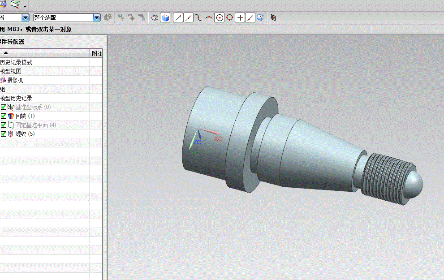Enable the point on face snap icon
Screen dimensions: 444x280
(260, 17)
